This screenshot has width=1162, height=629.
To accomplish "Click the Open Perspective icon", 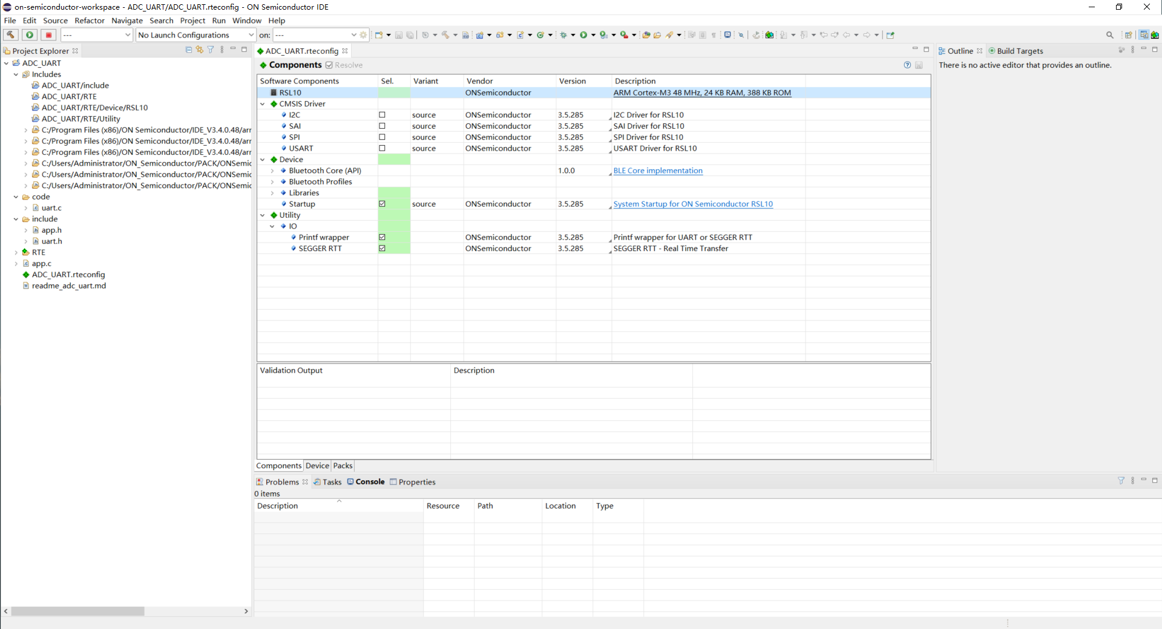I will (1128, 35).
